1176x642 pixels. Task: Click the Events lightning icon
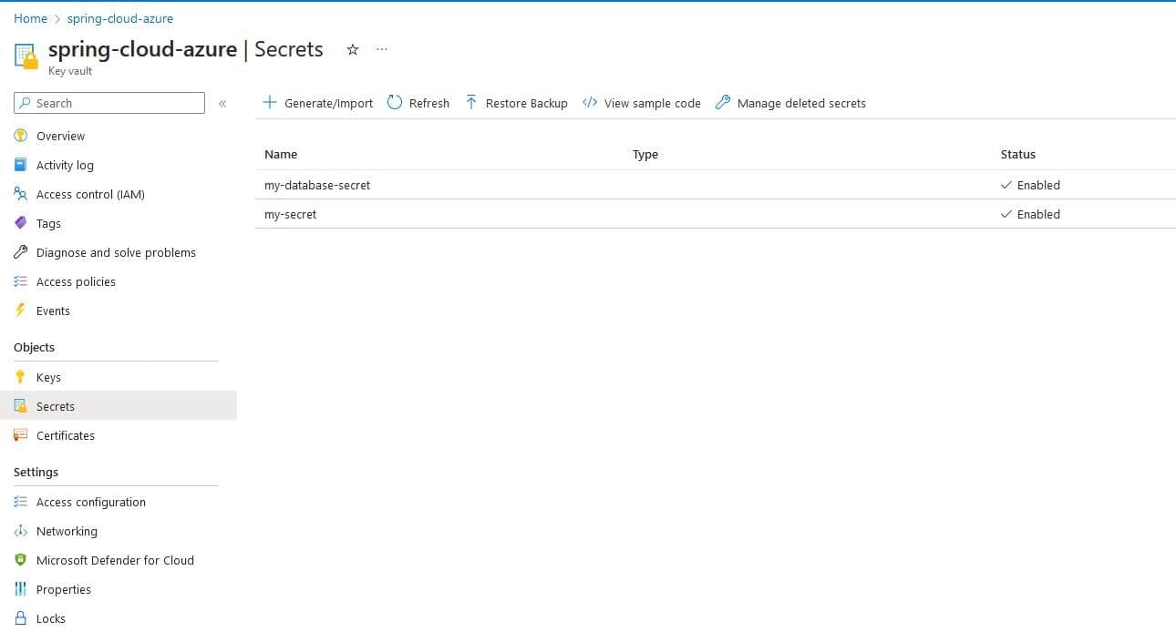tap(21, 311)
